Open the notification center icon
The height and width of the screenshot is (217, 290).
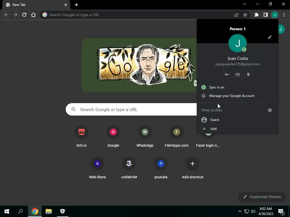point(281,211)
